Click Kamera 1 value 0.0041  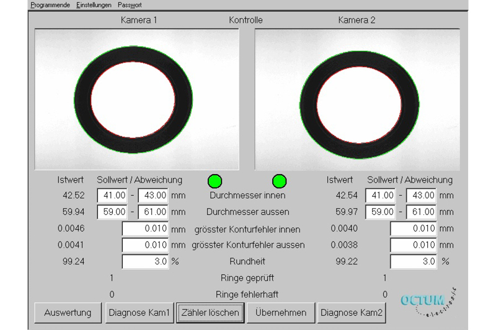click(71, 245)
